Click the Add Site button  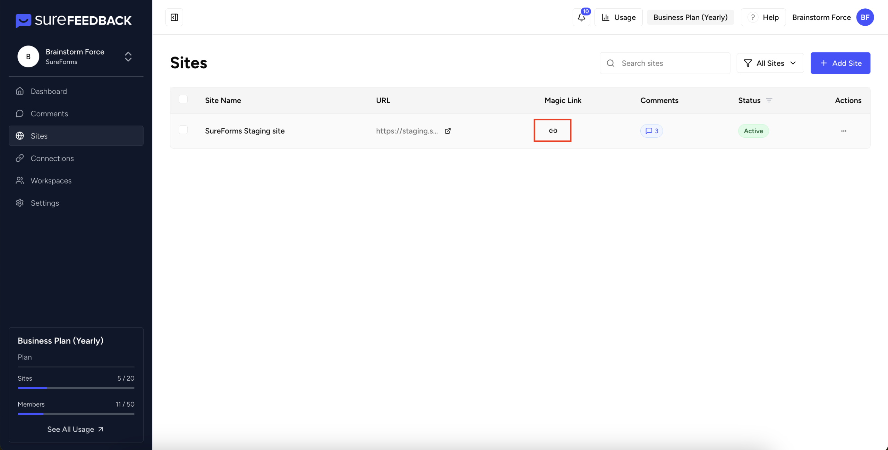(840, 63)
